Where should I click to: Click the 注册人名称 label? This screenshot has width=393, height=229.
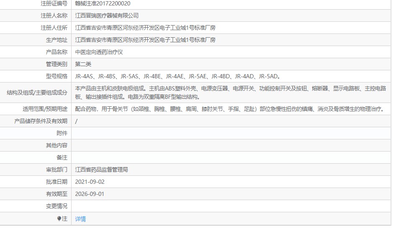[x=54, y=15]
